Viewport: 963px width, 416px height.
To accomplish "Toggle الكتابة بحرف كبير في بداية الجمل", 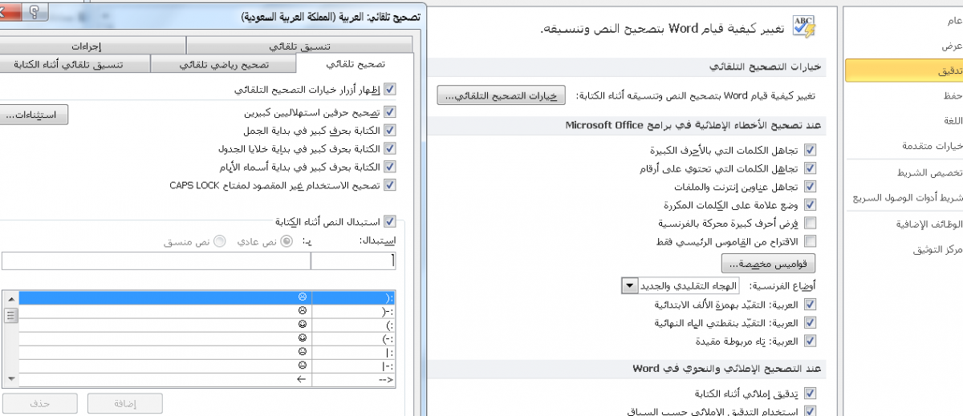I will point(390,130).
